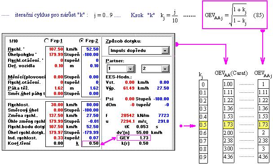Click the EES-Hodn. label

coord(119,77)
